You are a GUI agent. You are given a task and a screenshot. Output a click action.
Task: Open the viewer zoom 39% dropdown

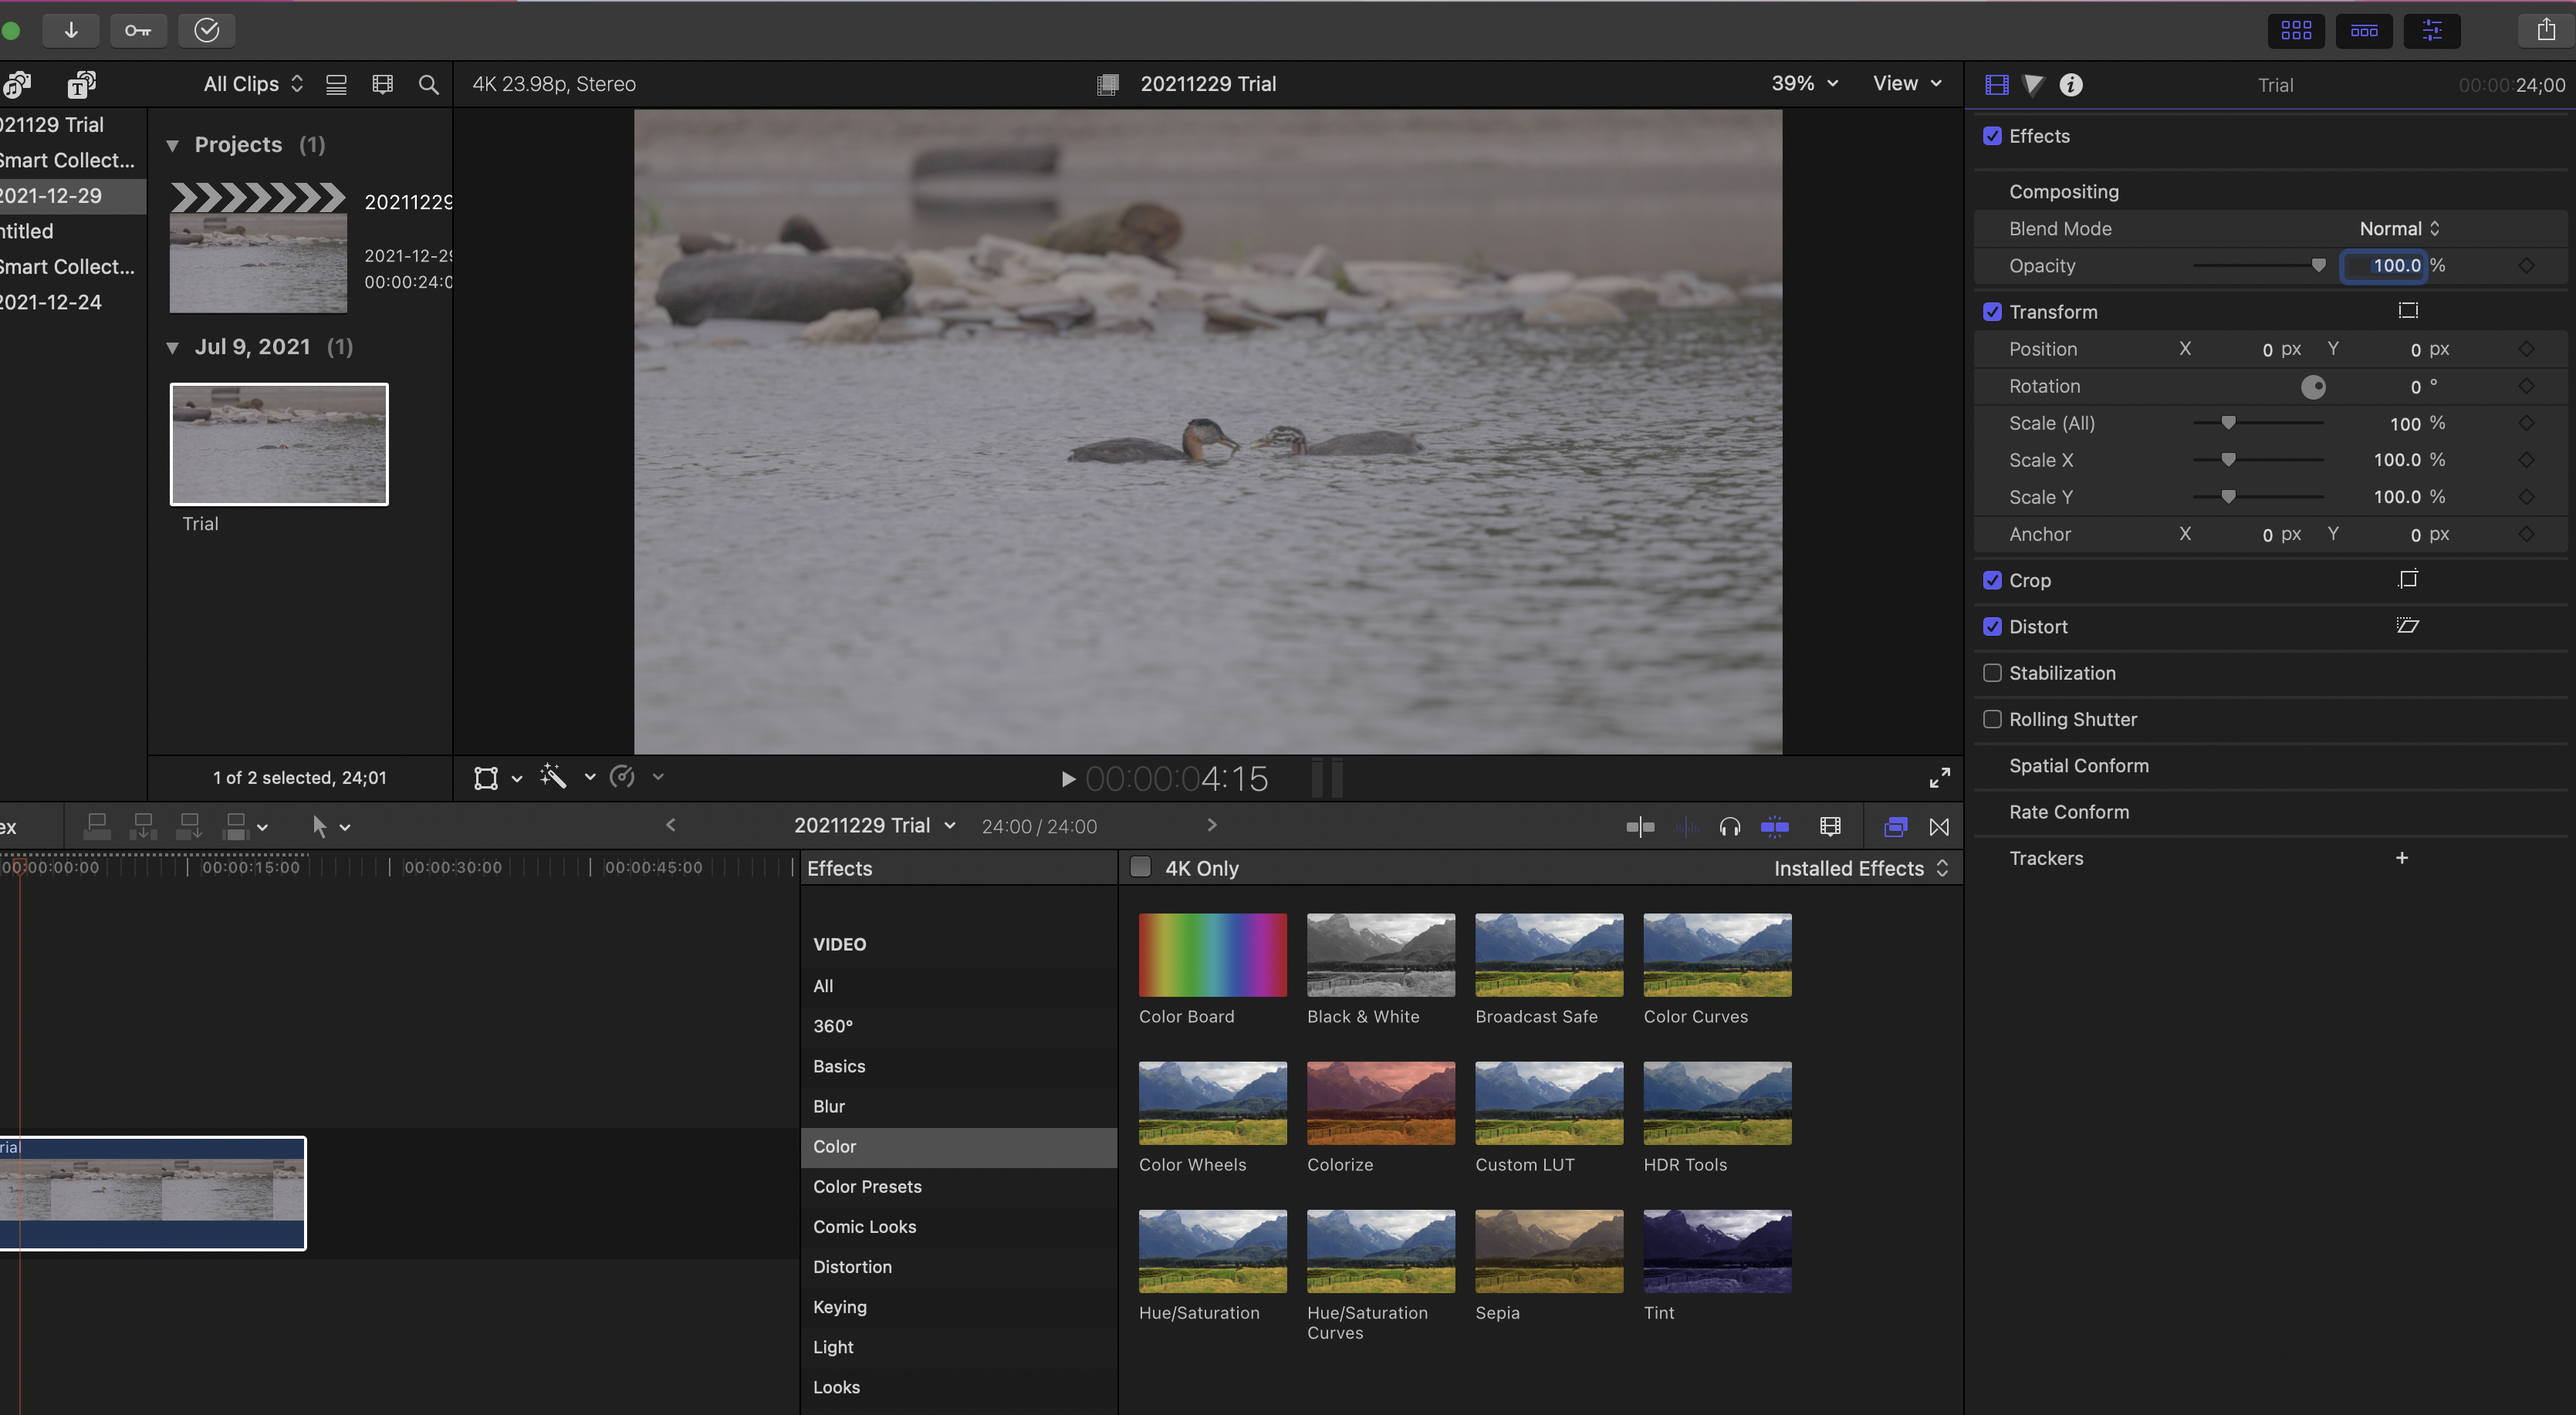tap(1804, 84)
